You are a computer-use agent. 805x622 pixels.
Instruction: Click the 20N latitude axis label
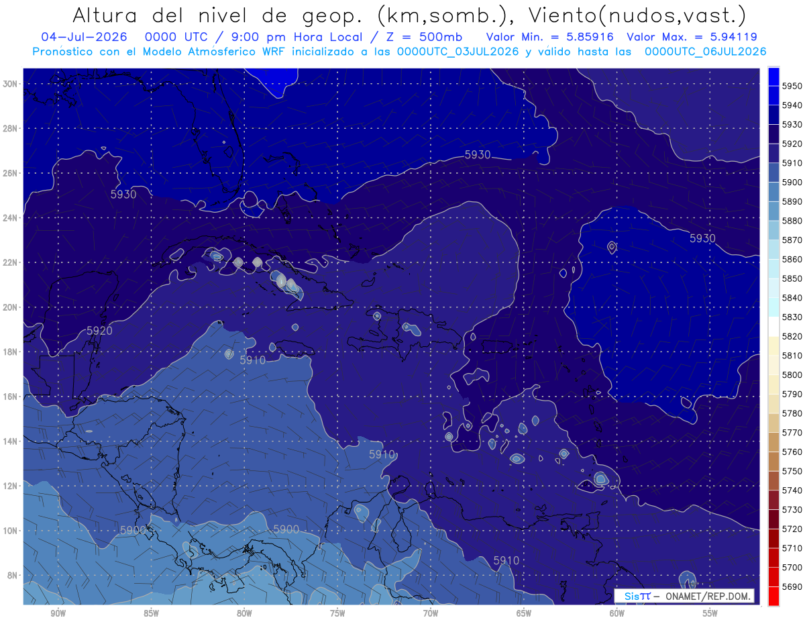coord(9,307)
